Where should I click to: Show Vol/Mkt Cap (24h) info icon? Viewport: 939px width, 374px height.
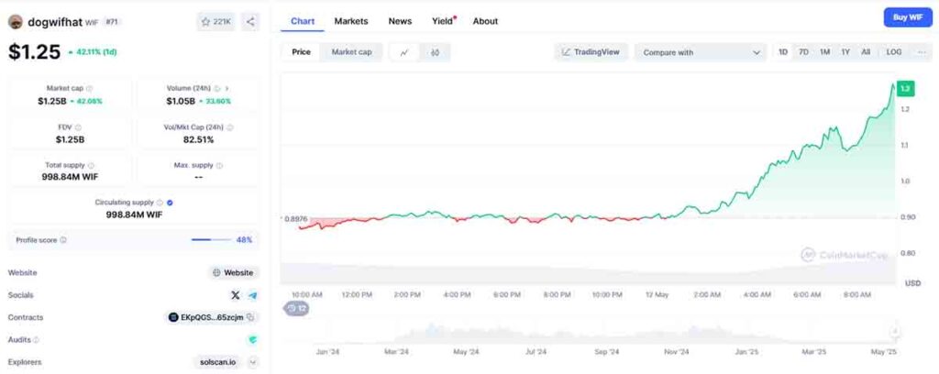click(x=230, y=127)
